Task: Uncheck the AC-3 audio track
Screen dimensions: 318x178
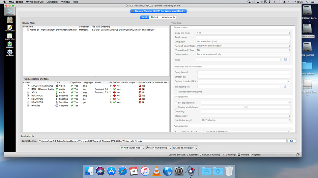Action: (28, 92)
